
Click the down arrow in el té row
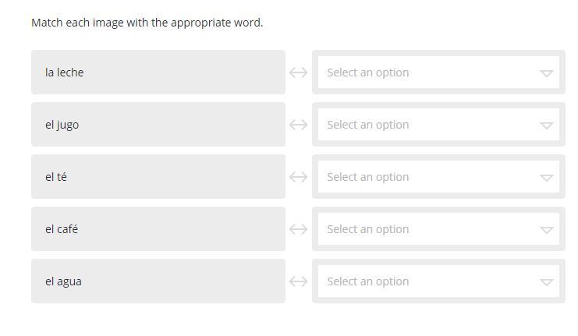click(546, 178)
